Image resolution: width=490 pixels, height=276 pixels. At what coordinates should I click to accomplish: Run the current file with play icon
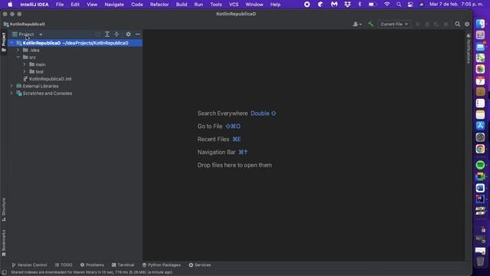point(418,24)
